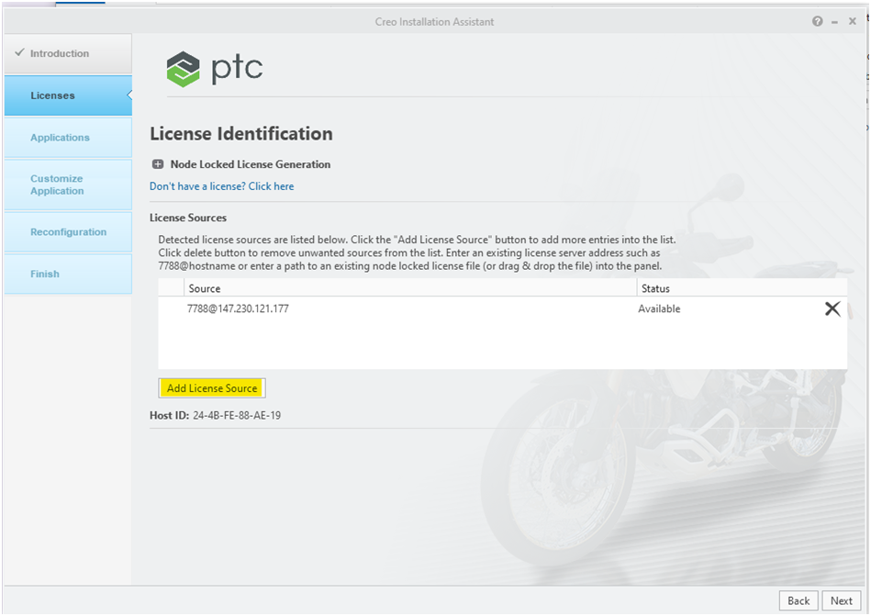This screenshot has width=871, height=616.
Task: Click the Add License Source button
Action: click(212, 388)
